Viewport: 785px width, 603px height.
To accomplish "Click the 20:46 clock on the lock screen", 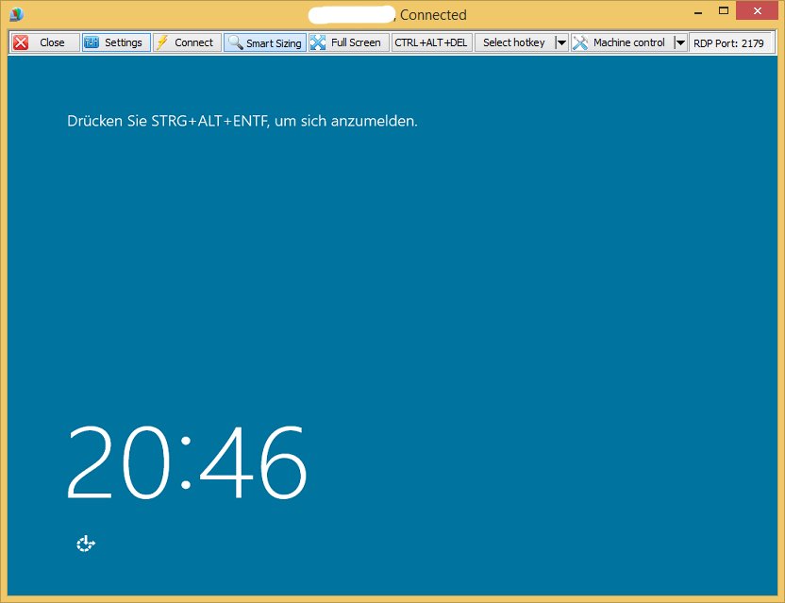I will click(187, 463).
